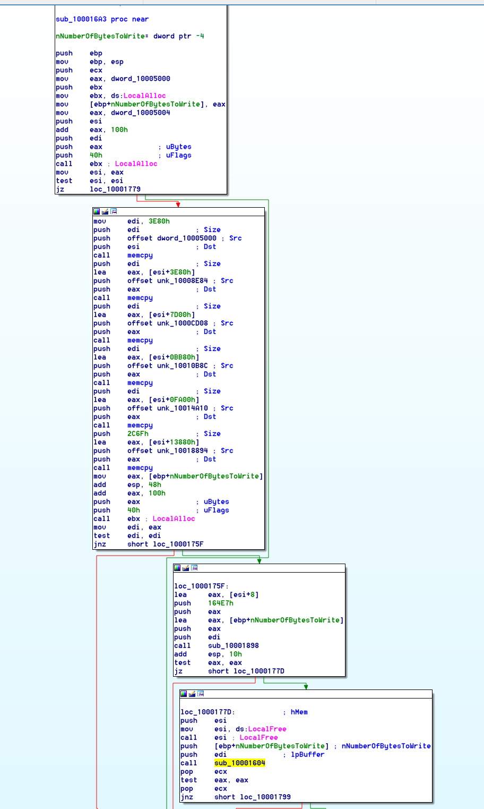
Task: Click the sub_100016A3 proc near header
Action: (102, 19)
